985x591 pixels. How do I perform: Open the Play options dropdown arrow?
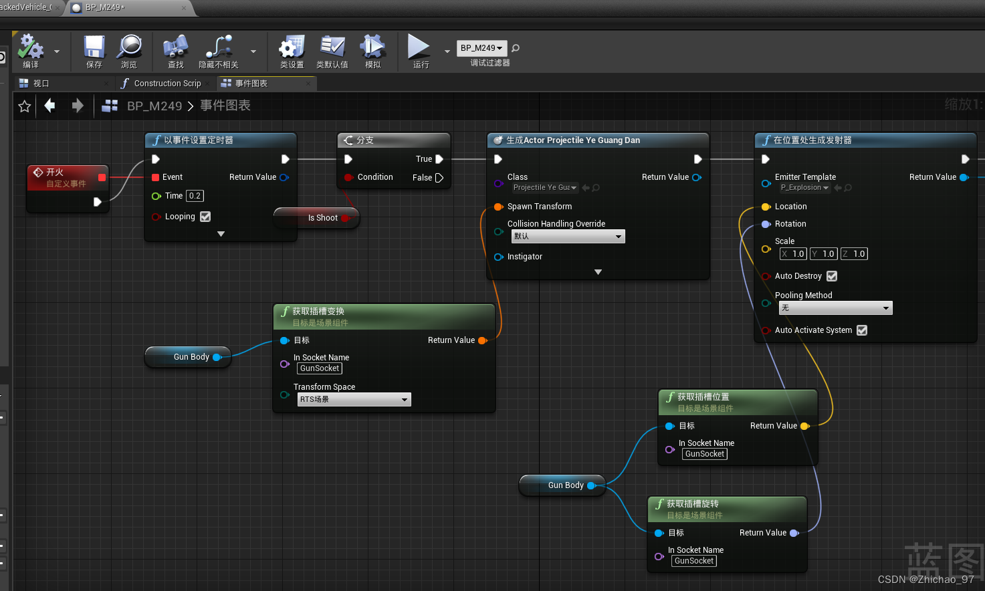447,51
